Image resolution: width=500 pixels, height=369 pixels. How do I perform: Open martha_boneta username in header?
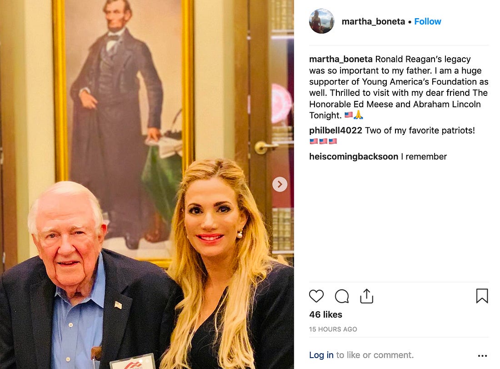coord(373,21)
